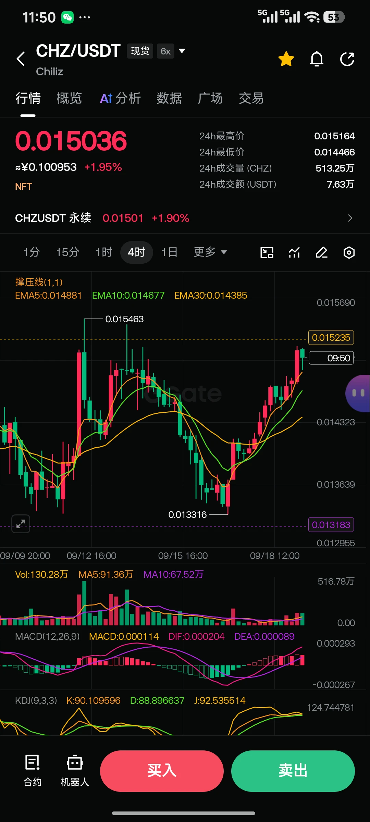370x822 pixels.
Task: Tap the red 买入 buy button
Action: click(162, 771)
